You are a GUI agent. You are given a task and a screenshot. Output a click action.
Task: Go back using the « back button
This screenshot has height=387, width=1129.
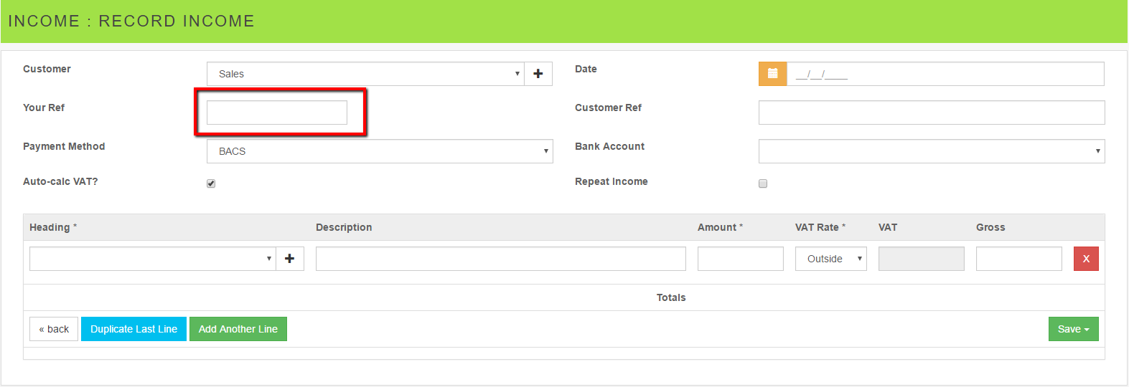(54, 329)
